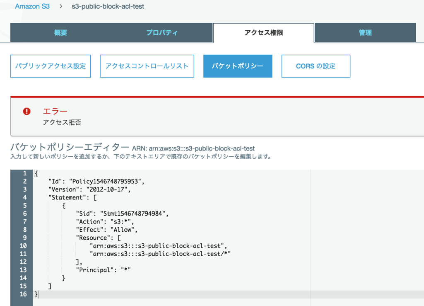The width and height of the screenshot is (424, 306).
Task: Select the バケットポリシー section
Action: (237, 66)
